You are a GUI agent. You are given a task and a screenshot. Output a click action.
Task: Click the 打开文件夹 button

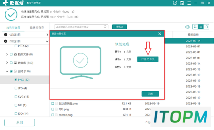click(x=148, y=59)
